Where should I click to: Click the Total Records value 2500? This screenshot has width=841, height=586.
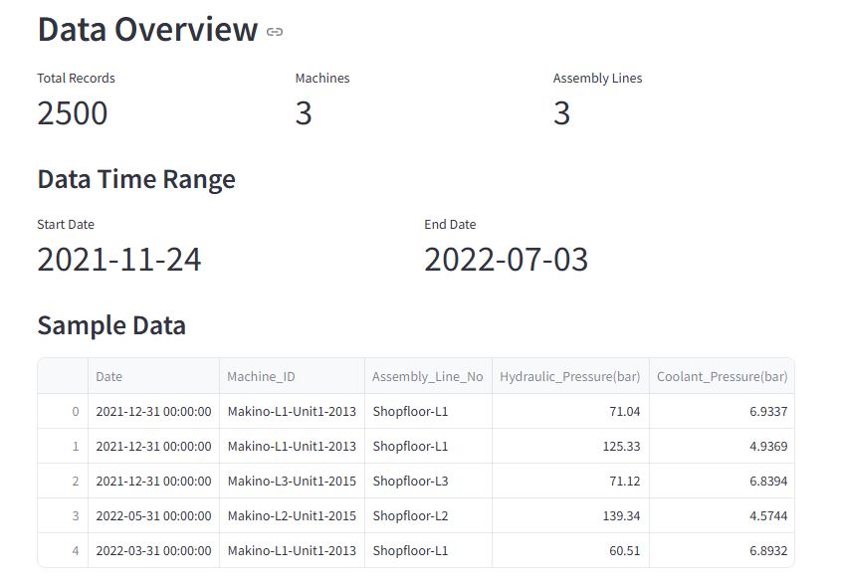72,112
